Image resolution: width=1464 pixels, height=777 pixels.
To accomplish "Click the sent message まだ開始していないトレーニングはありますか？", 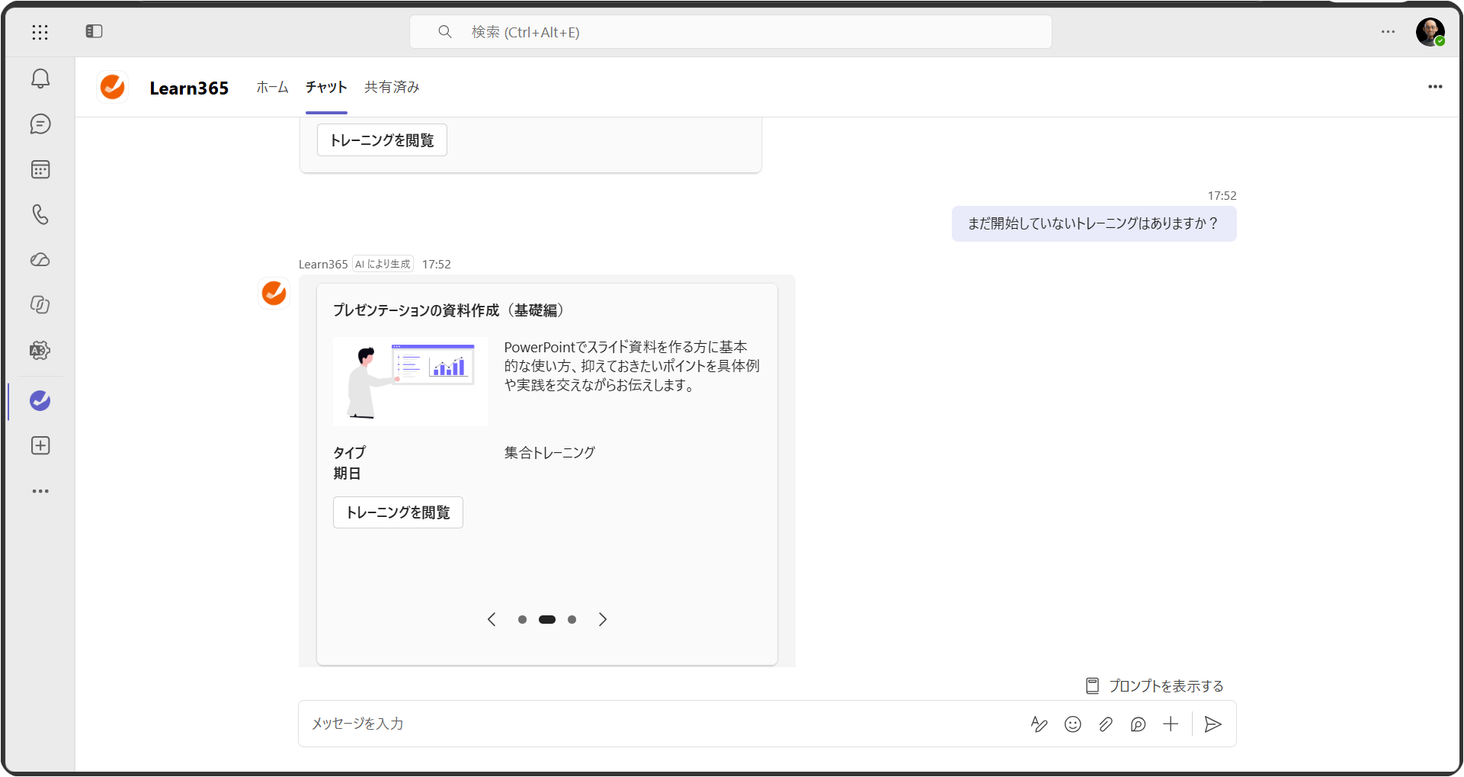I will pos(1094,223).
